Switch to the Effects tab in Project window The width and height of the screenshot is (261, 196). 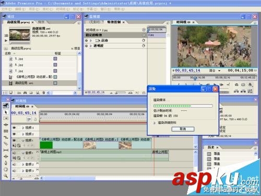(x=41, y=22)
